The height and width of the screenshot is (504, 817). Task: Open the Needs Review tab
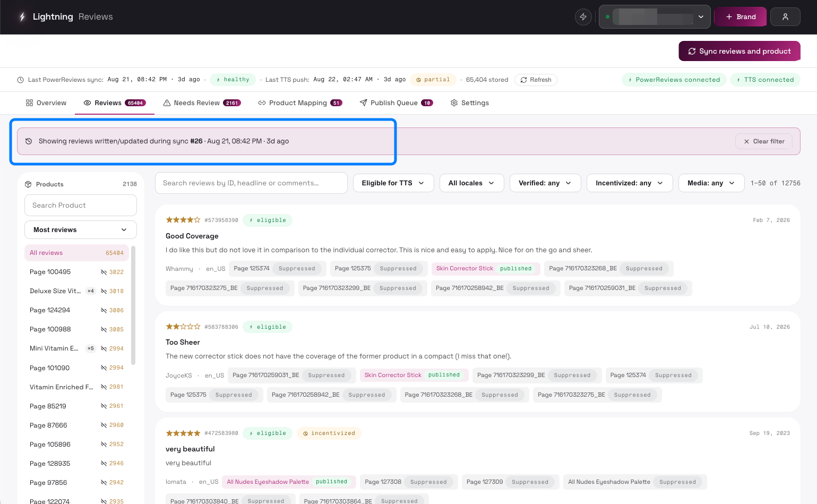pos(202,103)
